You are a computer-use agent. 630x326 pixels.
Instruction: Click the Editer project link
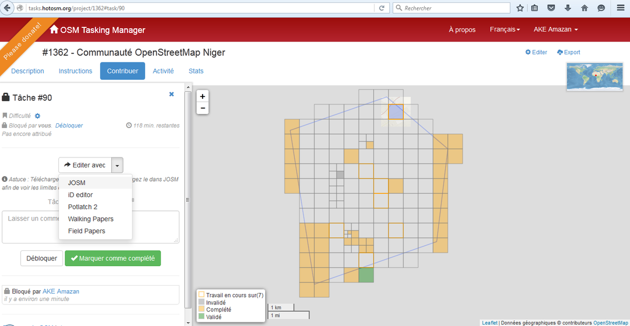536,52
